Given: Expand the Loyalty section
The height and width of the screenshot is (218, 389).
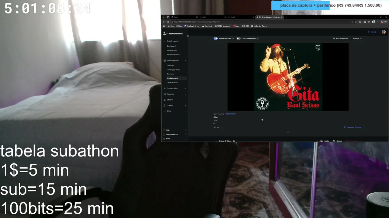Looking at the screenshot, I should (185, 105).
